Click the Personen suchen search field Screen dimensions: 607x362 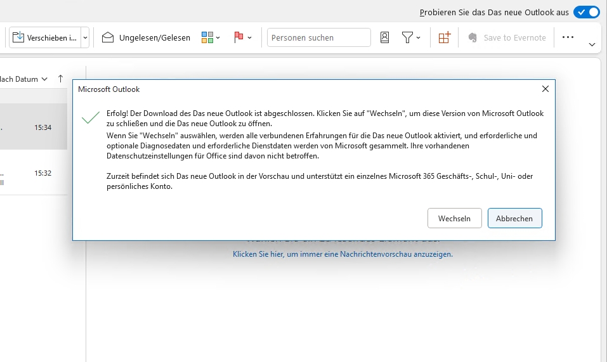(x=318, y=37)
